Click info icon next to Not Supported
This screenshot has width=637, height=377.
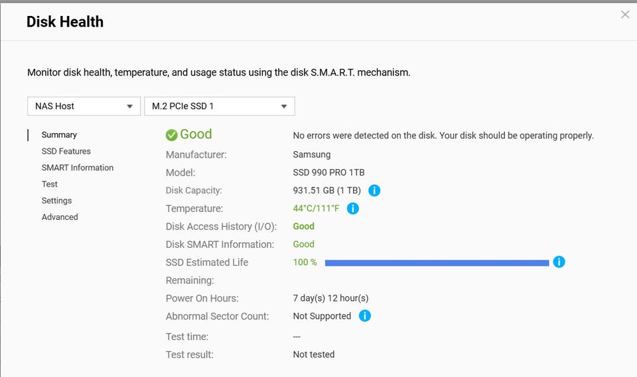pos(364,316)
